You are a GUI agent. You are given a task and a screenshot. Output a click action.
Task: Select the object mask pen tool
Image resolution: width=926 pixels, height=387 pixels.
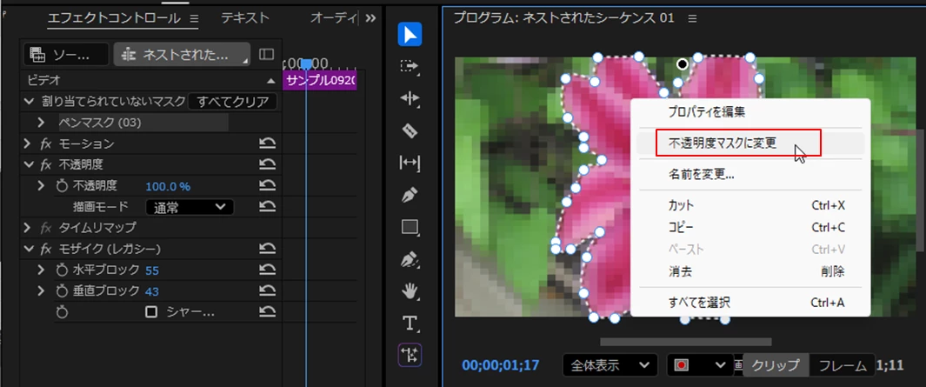pos(410,259)
